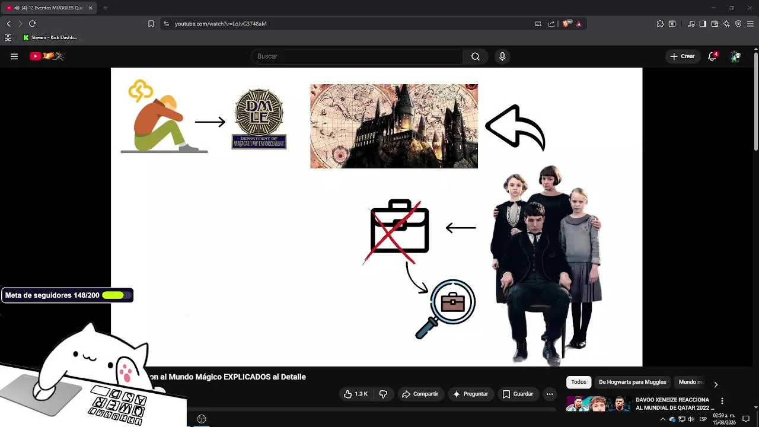Viewport: 759px width, 427px height.
Task: Close the 12 Eventos MUGGLES tab
Action: pyautogui.click(x=90, y=8)
